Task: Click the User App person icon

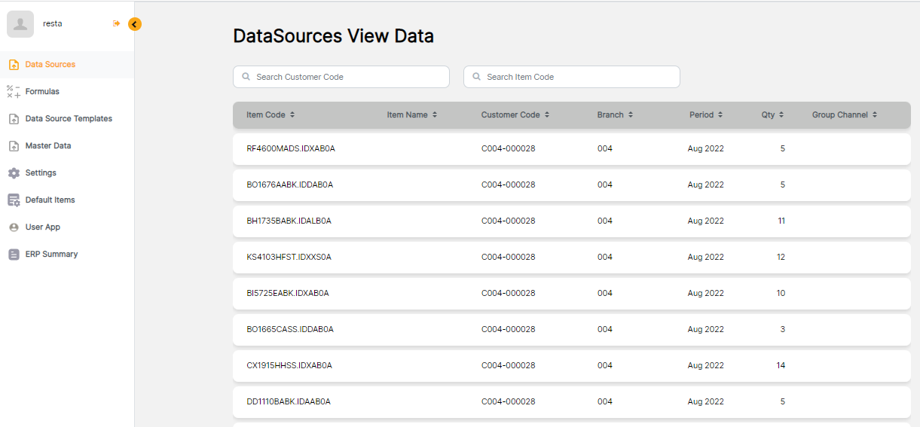Action: [x=14, y=227]
